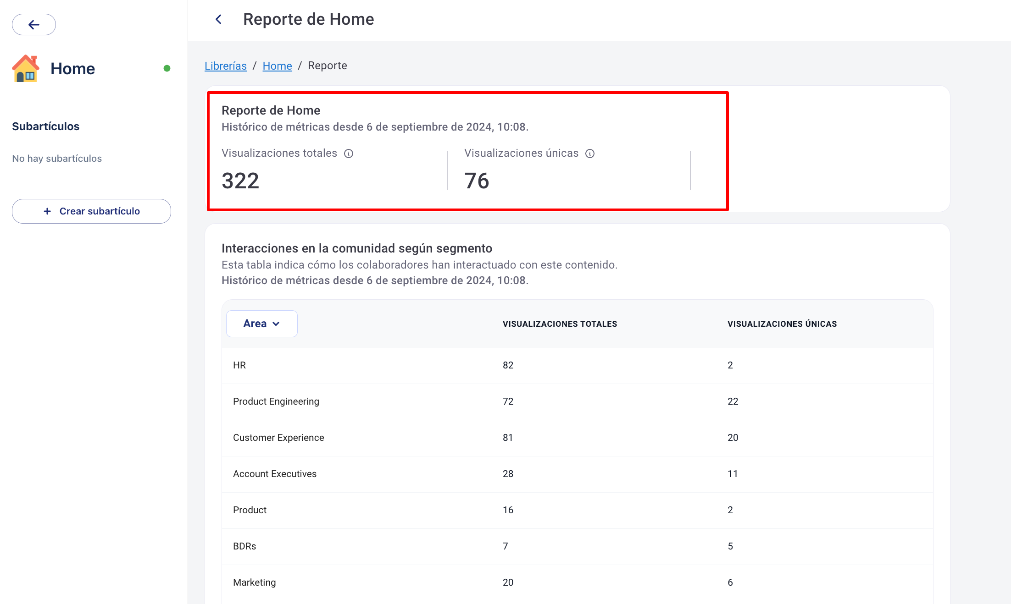Click the Visualizaciones Totales column header
This screenshot has height=604, width=1011.
[x=560, y=324]
